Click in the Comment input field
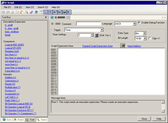168x123 pixels. pyautogui.click(x=88, y=24)
